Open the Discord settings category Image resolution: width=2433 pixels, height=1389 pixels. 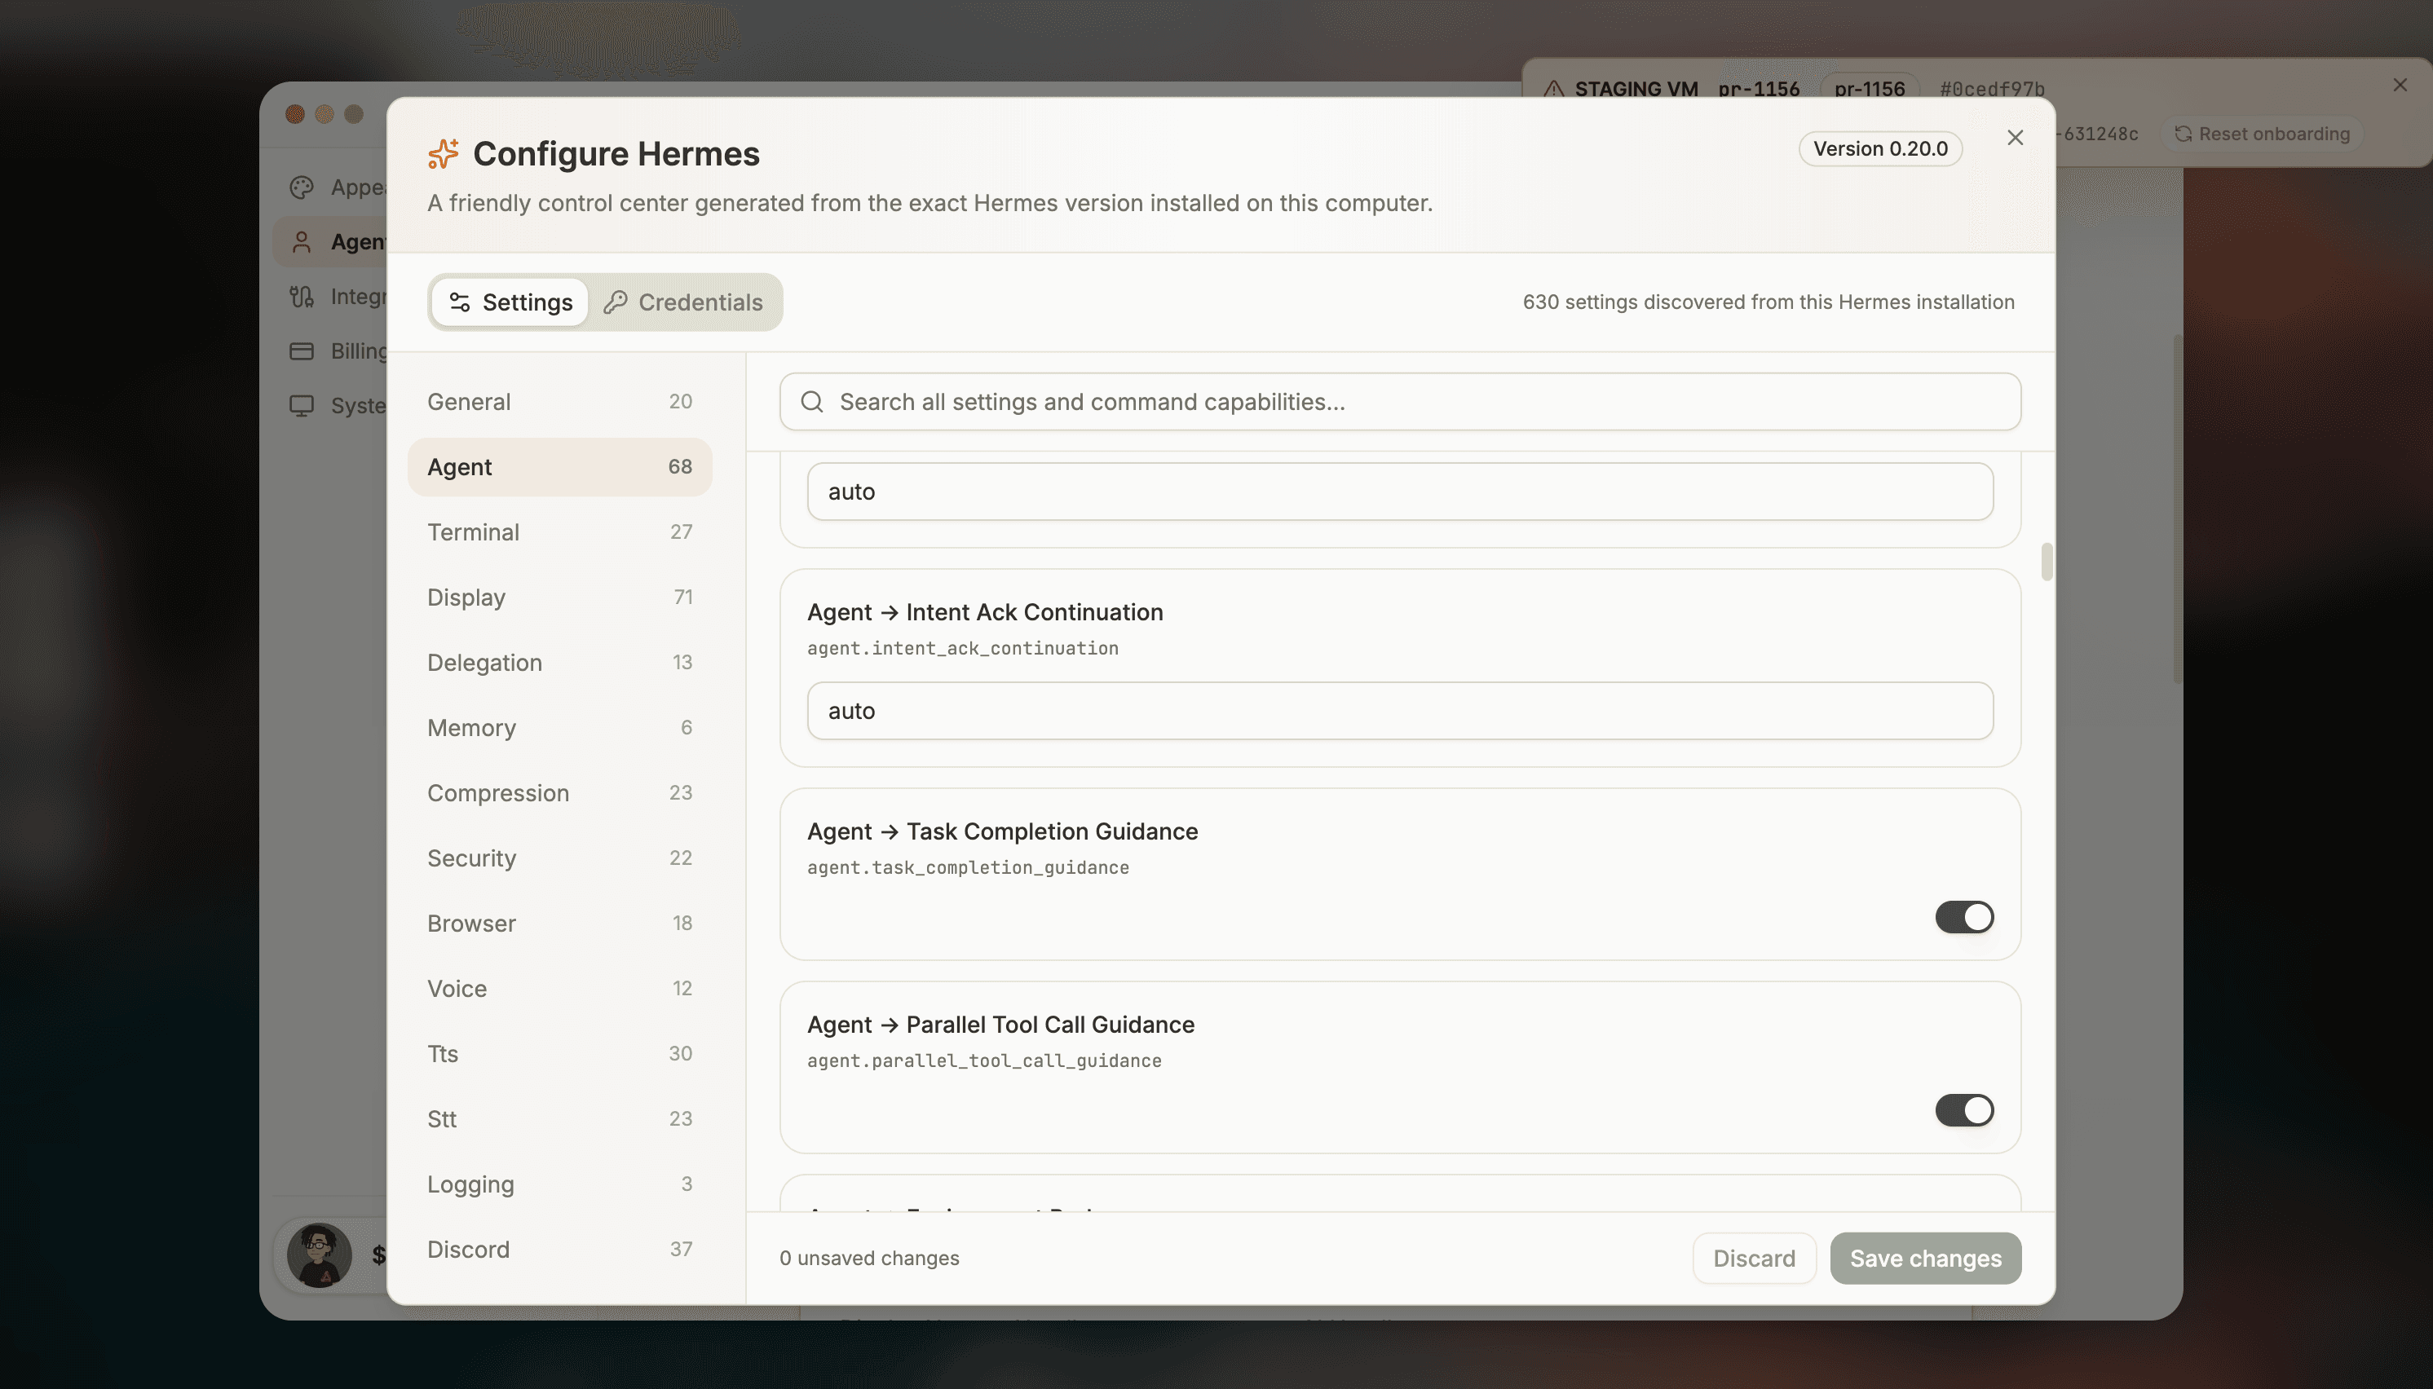click(559, 1250)
